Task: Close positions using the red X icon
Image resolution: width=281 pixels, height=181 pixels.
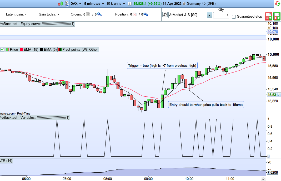Action: (135, 14)
